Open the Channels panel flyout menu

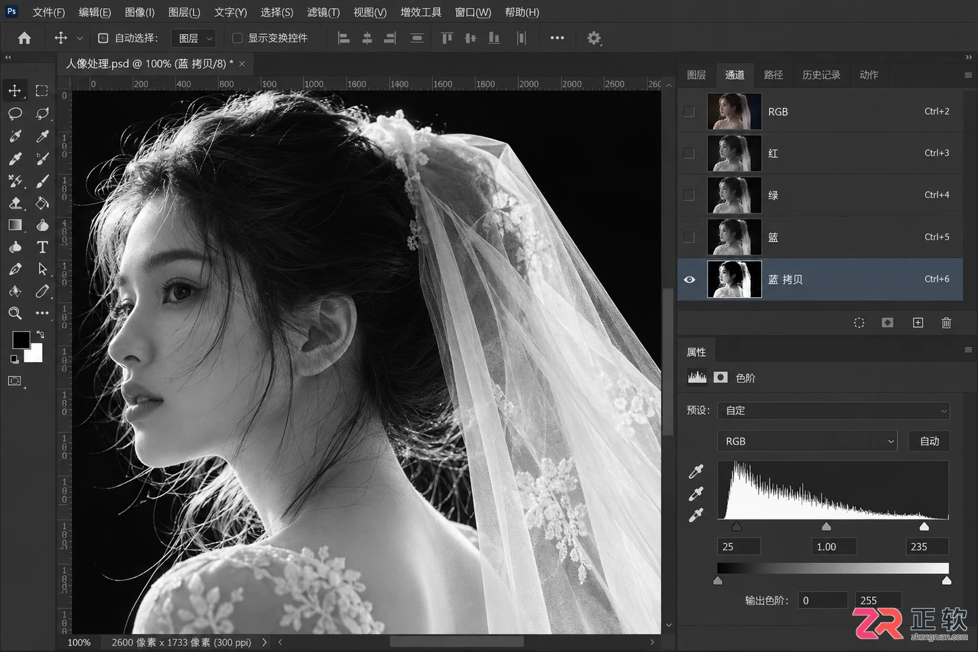tap(968, 75)
